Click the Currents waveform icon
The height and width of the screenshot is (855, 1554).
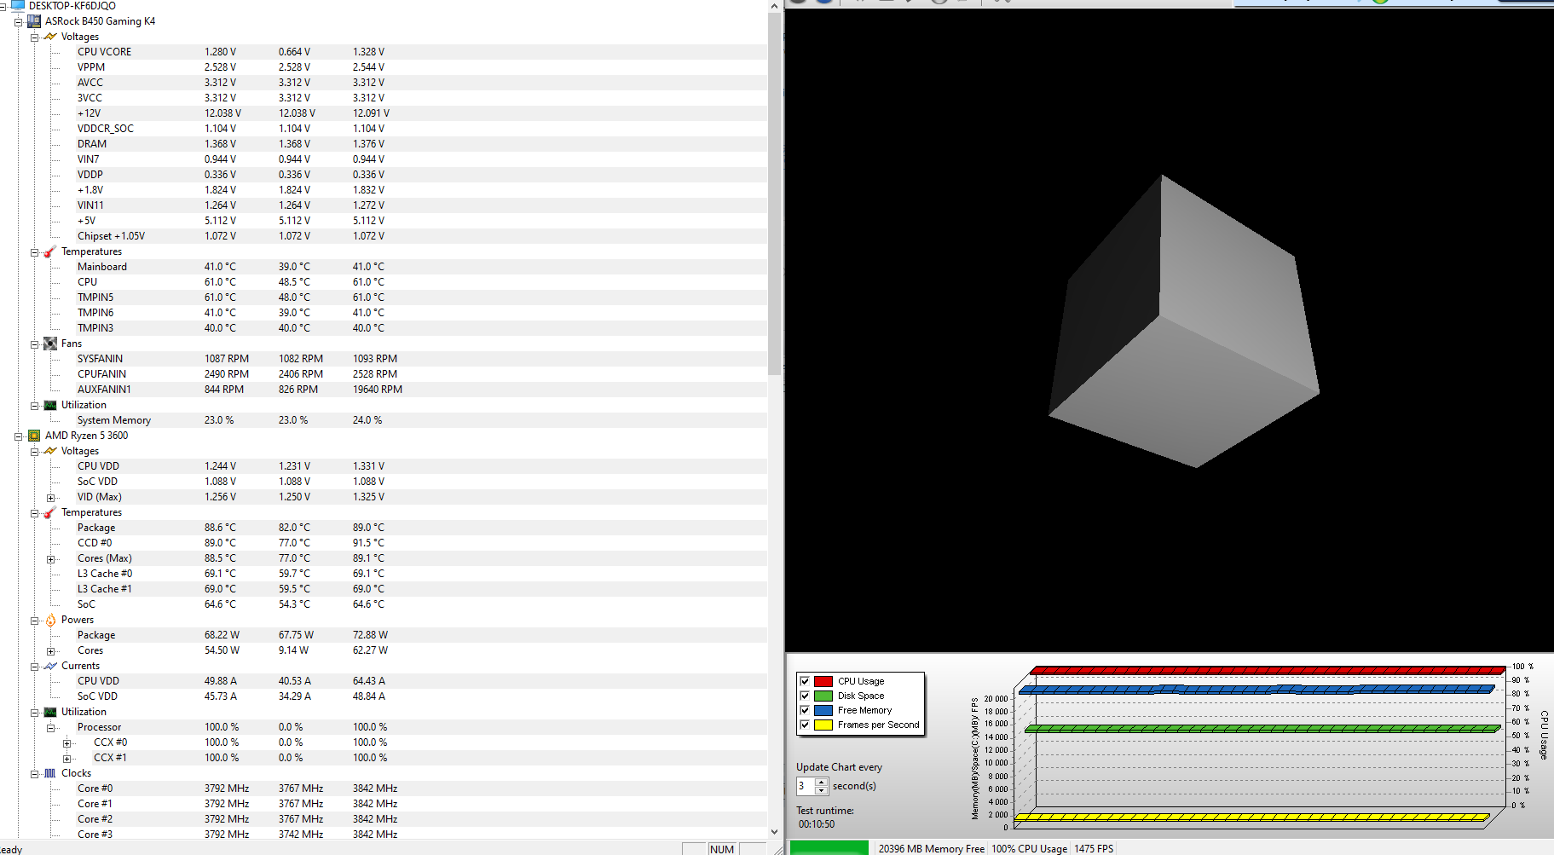tap(50, 666)
